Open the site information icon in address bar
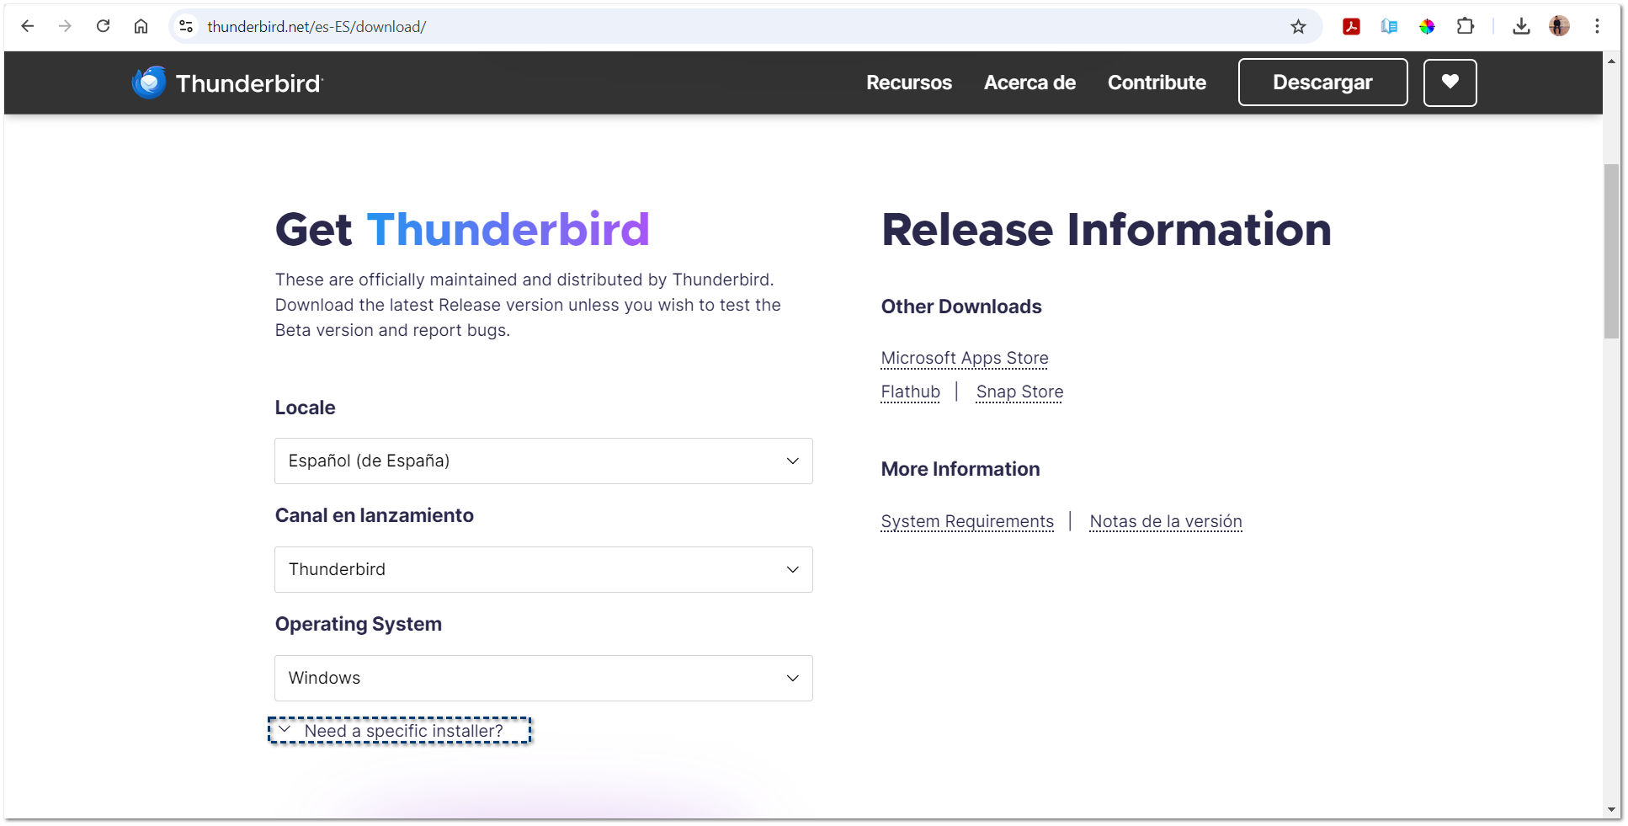The height and width of the screenshot is (826, 1628). 185,26
